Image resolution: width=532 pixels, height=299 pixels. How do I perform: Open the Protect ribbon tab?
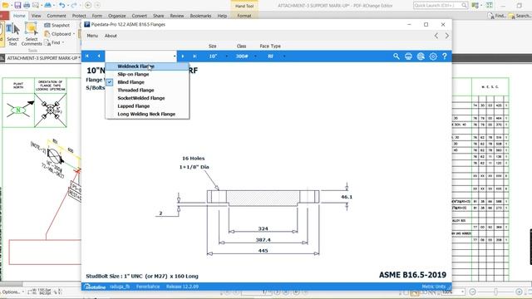(x=79, y=16)
